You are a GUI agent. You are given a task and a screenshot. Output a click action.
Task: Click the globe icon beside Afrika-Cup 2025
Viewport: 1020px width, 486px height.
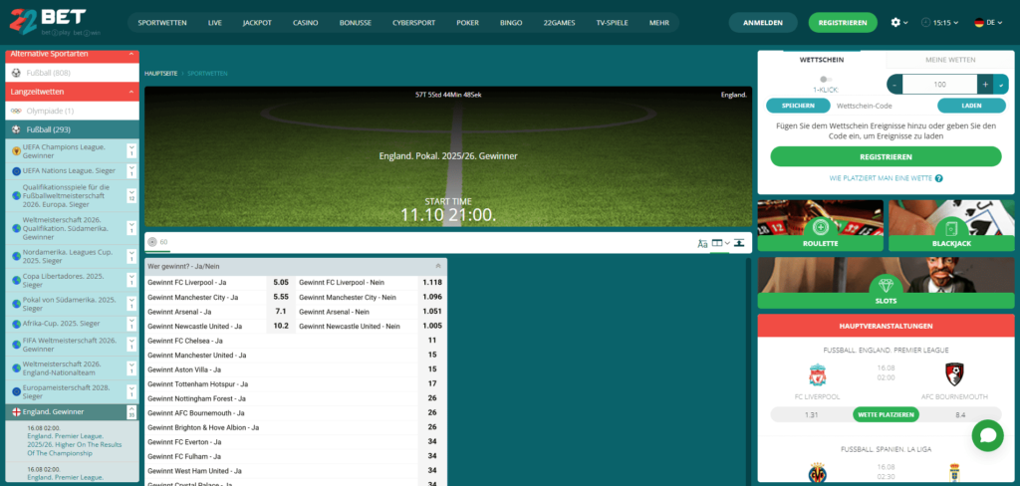16,324
